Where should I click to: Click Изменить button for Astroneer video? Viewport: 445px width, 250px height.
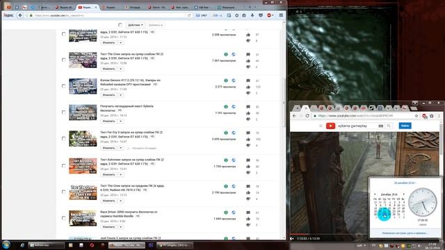coord(108,174)
